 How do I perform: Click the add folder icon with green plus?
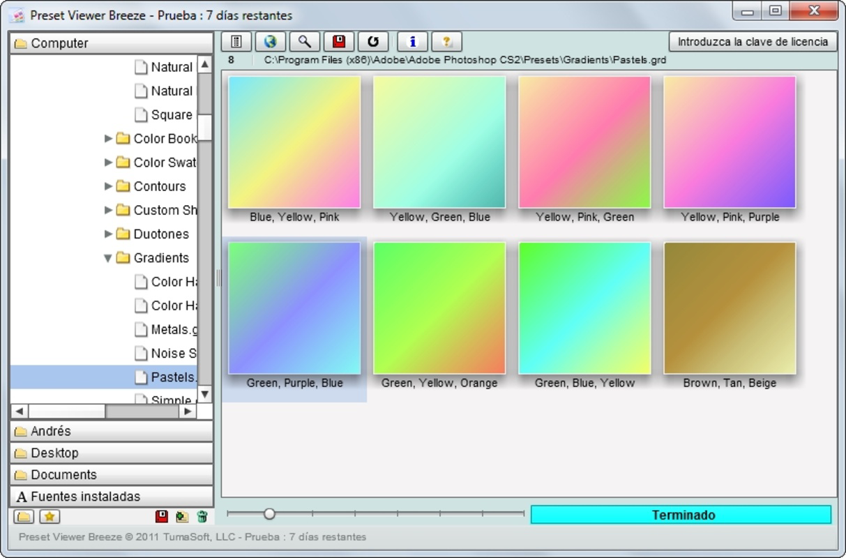[x=182, y=517]
